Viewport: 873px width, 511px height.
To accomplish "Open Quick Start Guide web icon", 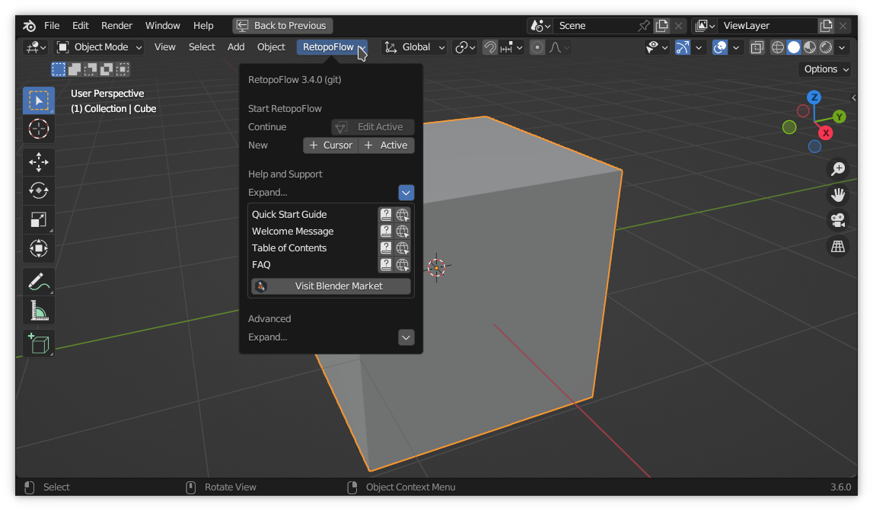I will tap(403, 215).
